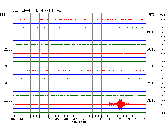Screen dimensions: 166x126
Task: Click the small red onset burst near minute 11
Action: click(x=109, y=104)
